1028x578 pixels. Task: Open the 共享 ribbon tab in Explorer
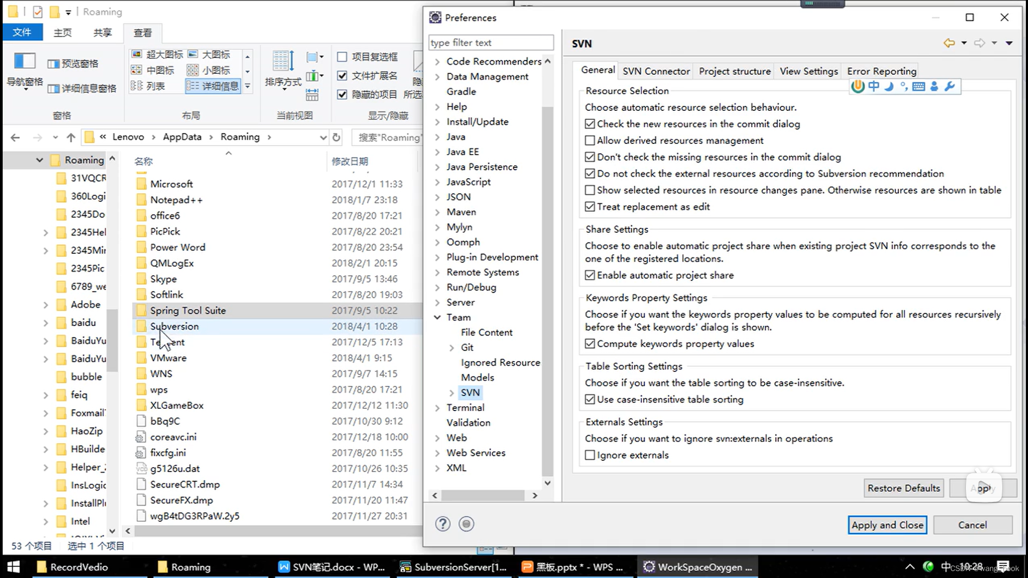point(102,33)
